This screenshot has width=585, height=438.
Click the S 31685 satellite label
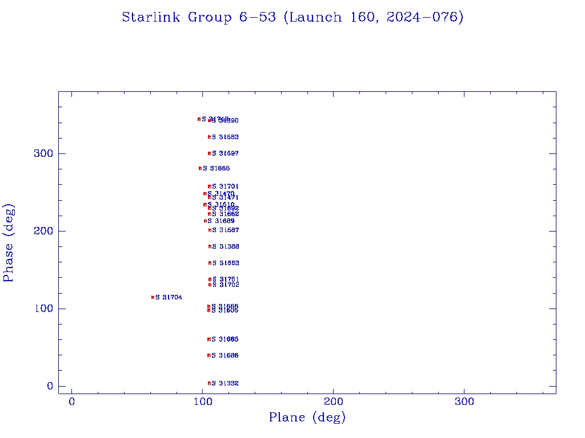point(225,339)
